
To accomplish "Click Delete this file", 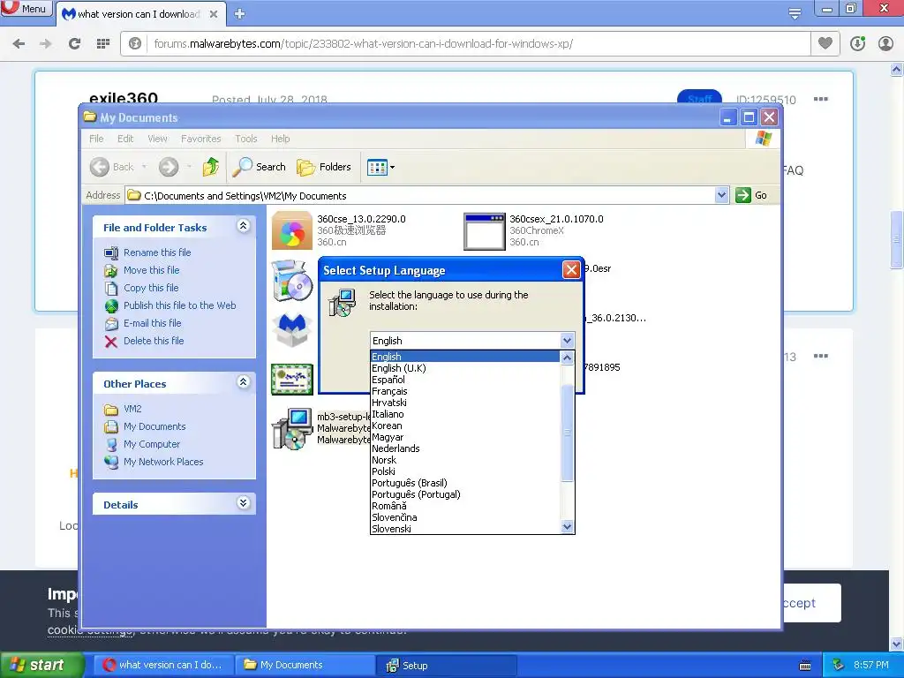I will click(154, 341).
